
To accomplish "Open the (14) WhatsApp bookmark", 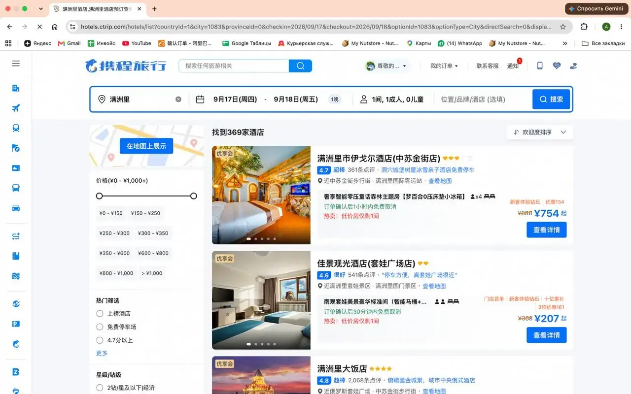I will click(x=460, y=43).
